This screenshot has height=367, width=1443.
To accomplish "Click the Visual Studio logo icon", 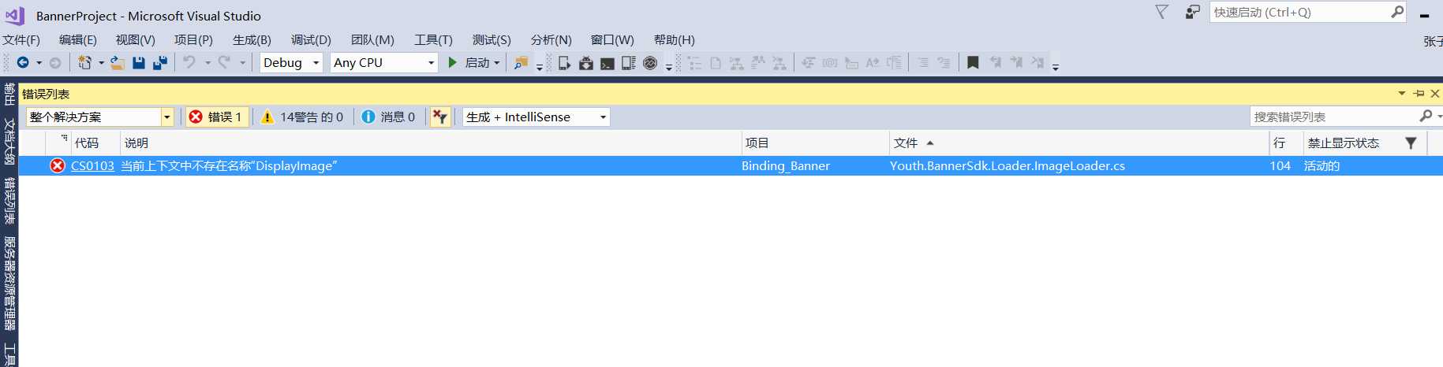I will 15,15.
